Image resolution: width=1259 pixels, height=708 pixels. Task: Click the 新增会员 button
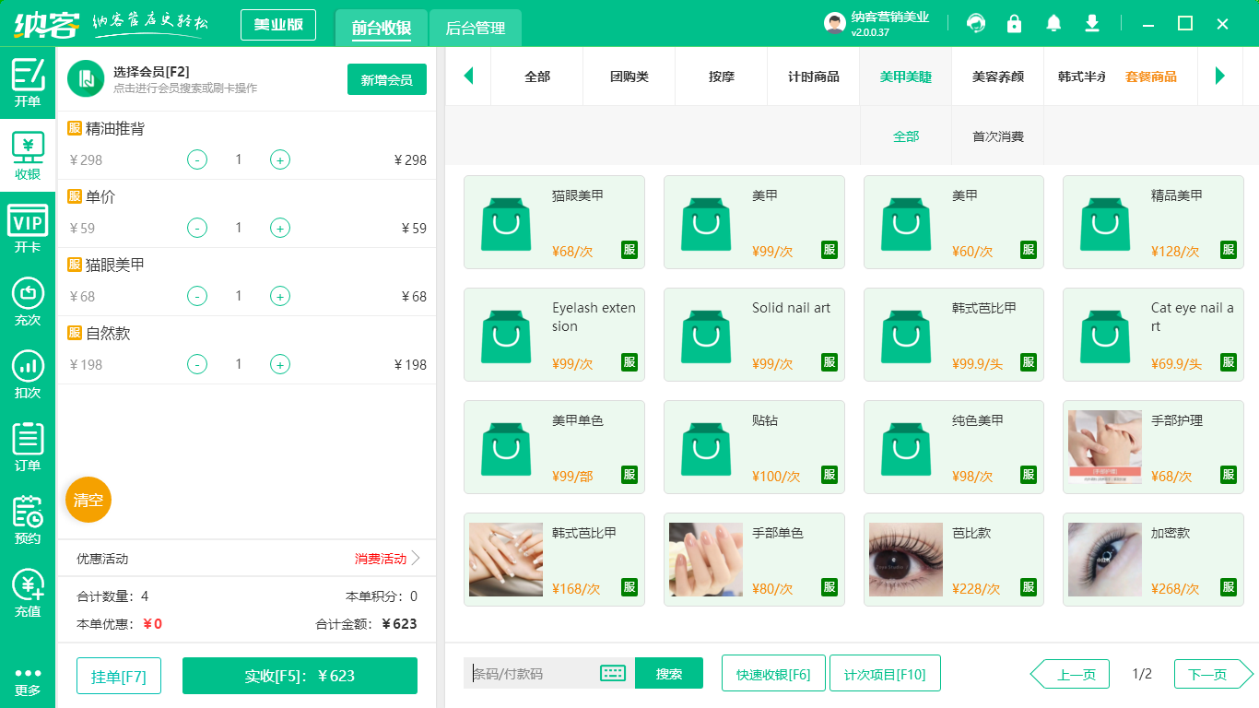coord(386,79)
